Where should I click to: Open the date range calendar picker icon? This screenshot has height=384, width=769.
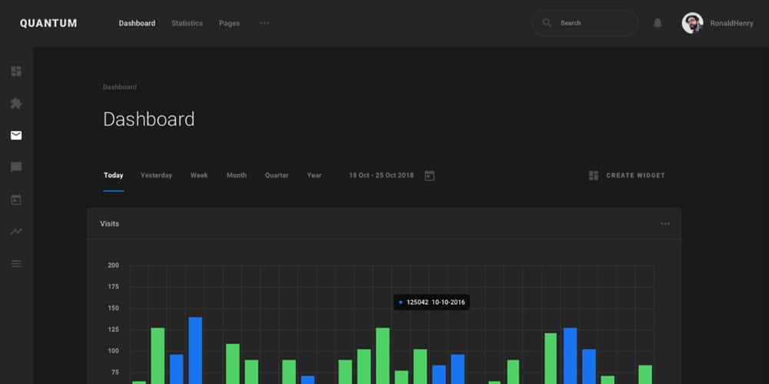[430, 175]
